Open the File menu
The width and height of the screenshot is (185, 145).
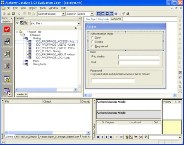(x=8, y=8)
